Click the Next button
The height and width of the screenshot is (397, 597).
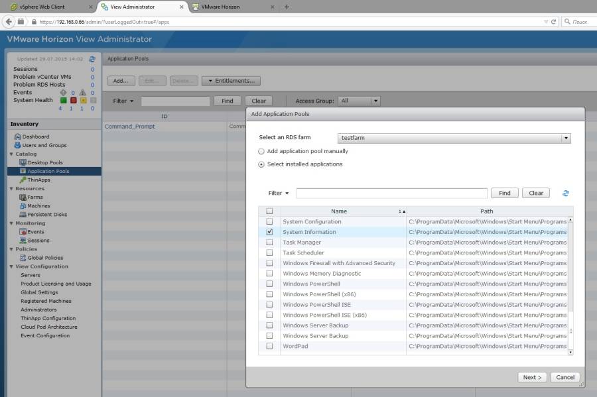pos(532,377)
